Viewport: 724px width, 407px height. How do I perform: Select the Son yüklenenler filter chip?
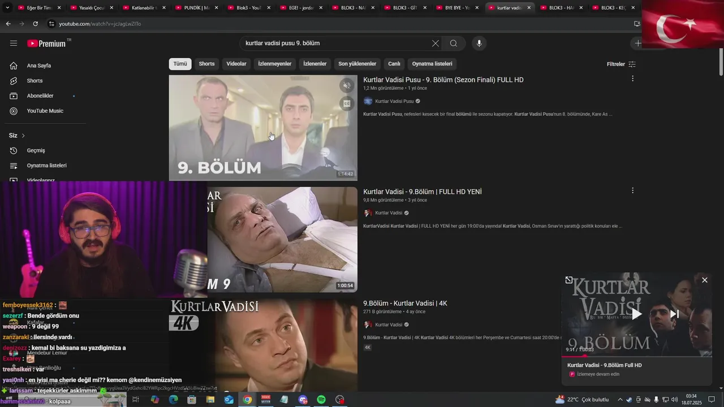coord(357,64)
